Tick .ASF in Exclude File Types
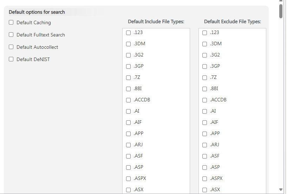 click(x=205, y=156)
